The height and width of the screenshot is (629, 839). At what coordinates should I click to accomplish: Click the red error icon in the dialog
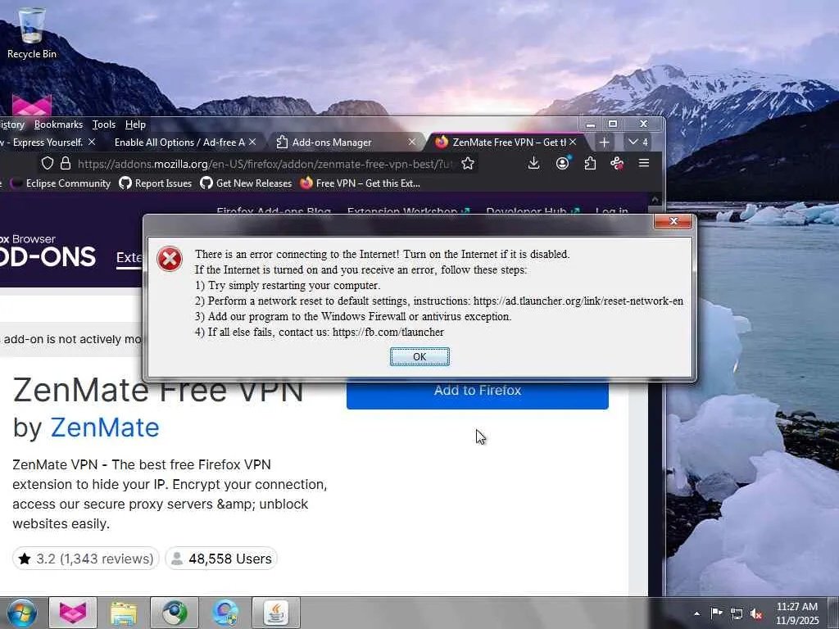[x=169, y=260]
